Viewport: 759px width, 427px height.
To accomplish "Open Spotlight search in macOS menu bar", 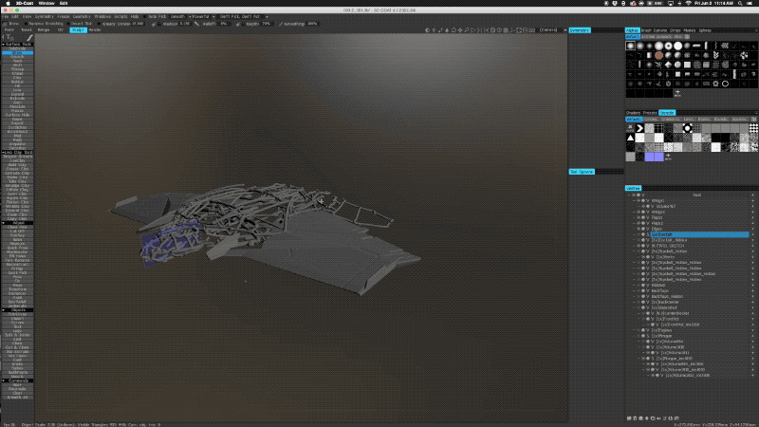I will click(740, 3).
